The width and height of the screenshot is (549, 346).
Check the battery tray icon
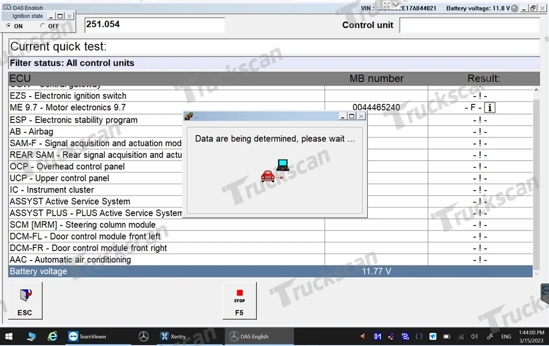point(447,336)
